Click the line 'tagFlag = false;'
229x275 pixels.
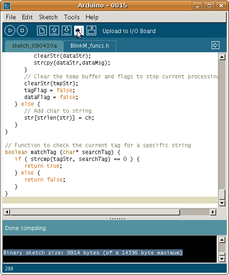click(49, 90)
